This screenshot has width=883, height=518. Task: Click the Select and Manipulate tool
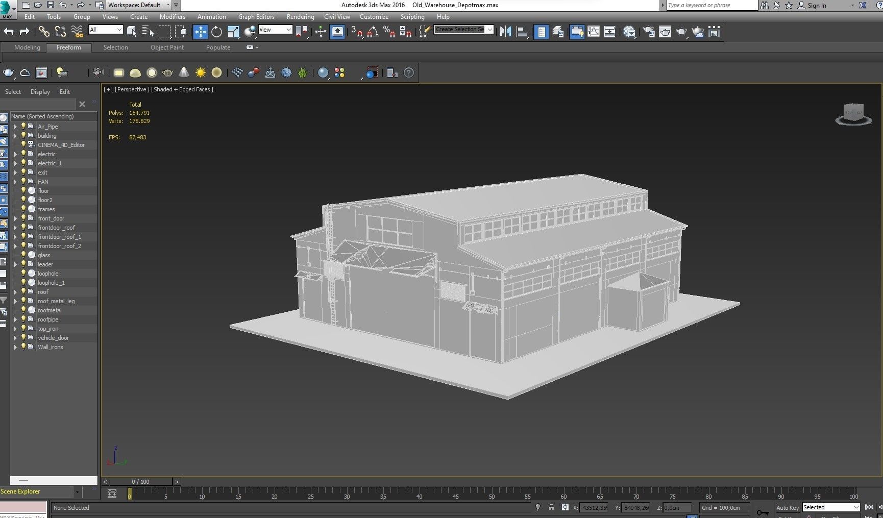click(x=321, y=32)
